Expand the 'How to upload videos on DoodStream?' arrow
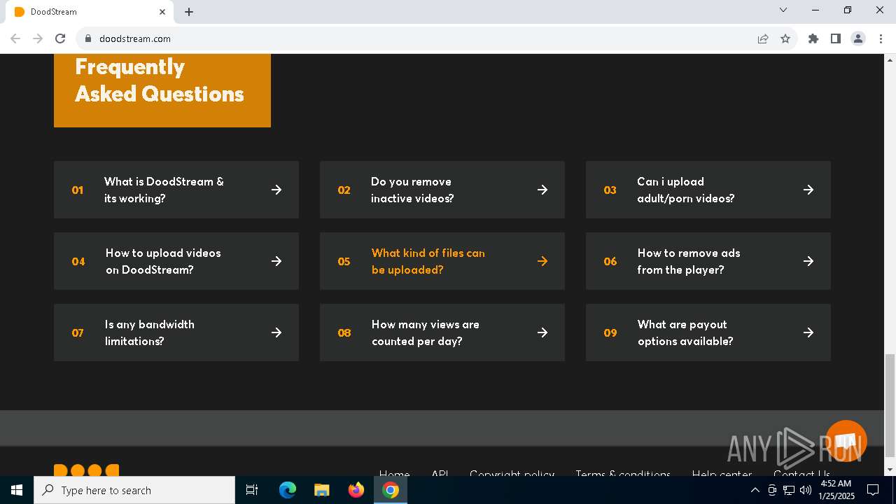The width and height of the screenshot is (896, 504). click(276, 261)
